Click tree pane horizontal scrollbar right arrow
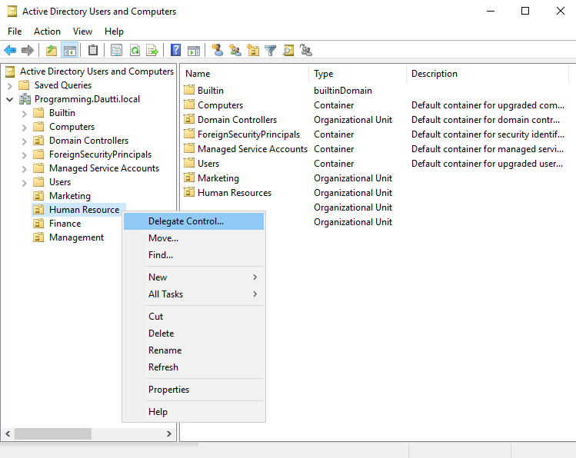This screenshot has width=576, height=458. click(x=169, y=433)
